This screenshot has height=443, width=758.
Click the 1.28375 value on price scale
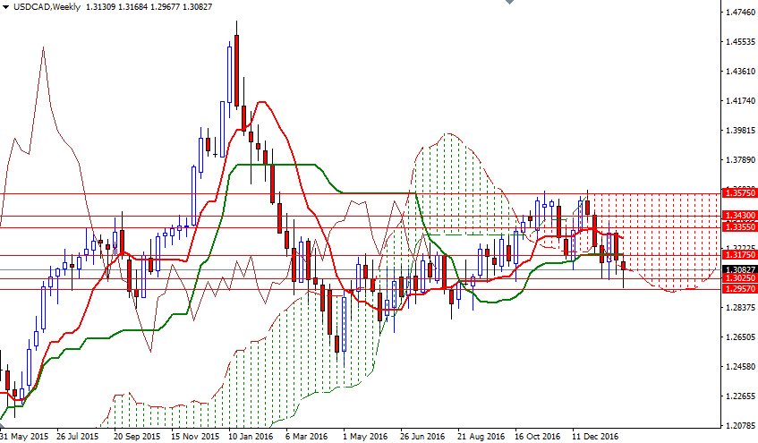click(x=741, y=308)
